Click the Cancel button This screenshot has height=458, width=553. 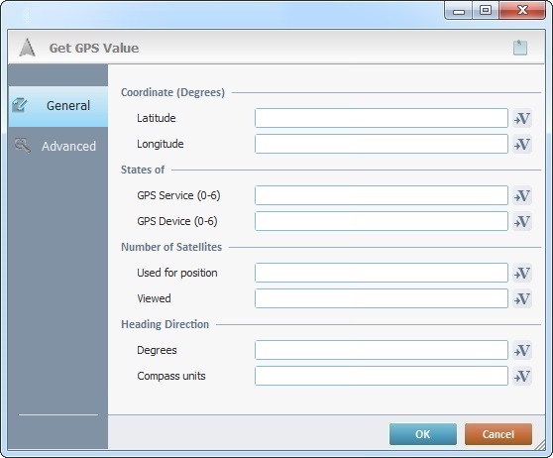(x=498, y=434)
